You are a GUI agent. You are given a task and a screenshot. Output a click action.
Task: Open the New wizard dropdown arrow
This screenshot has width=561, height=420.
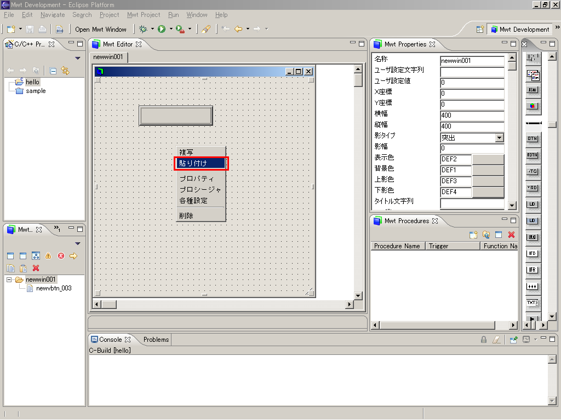(20, 29)
